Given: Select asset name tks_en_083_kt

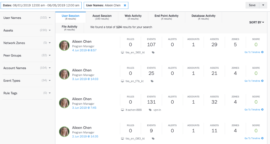Looking at the screenshot, I should pyautogui.click(x=135, y=139).
